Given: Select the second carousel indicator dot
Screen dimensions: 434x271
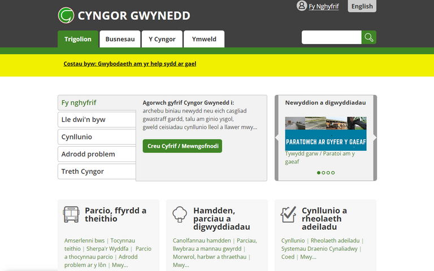Looking at the screenshot, I should (x=323, y=173).
